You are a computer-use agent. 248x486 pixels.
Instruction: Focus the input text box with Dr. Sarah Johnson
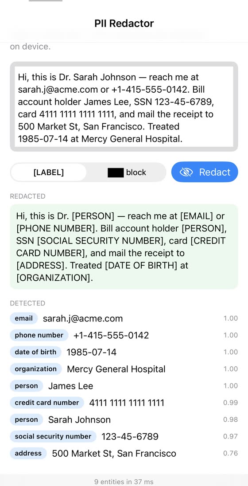click(124, 106)
